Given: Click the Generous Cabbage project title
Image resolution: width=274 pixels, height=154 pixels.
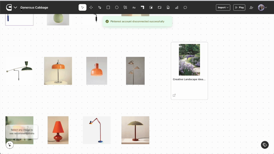Looking at the screenshot, I should tap(34, 8).
